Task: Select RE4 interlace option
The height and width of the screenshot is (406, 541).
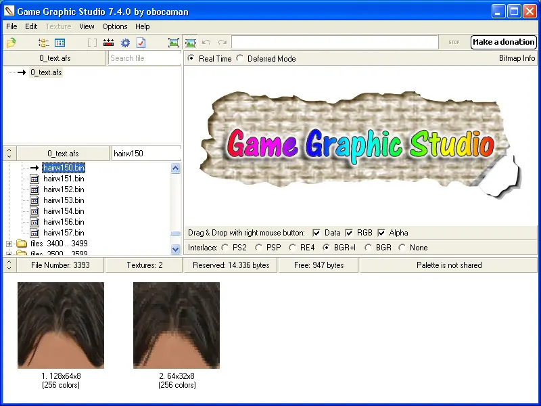Action: click(x=292, y=248)
